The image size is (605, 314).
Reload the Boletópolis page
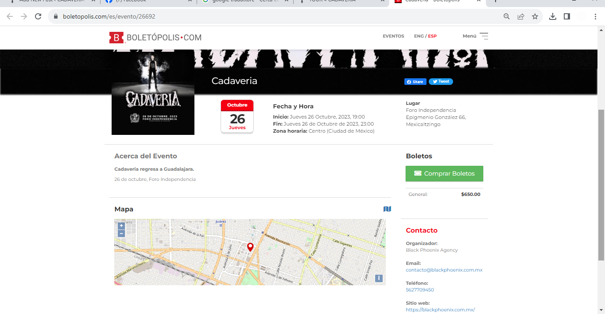tap(38, 16)
